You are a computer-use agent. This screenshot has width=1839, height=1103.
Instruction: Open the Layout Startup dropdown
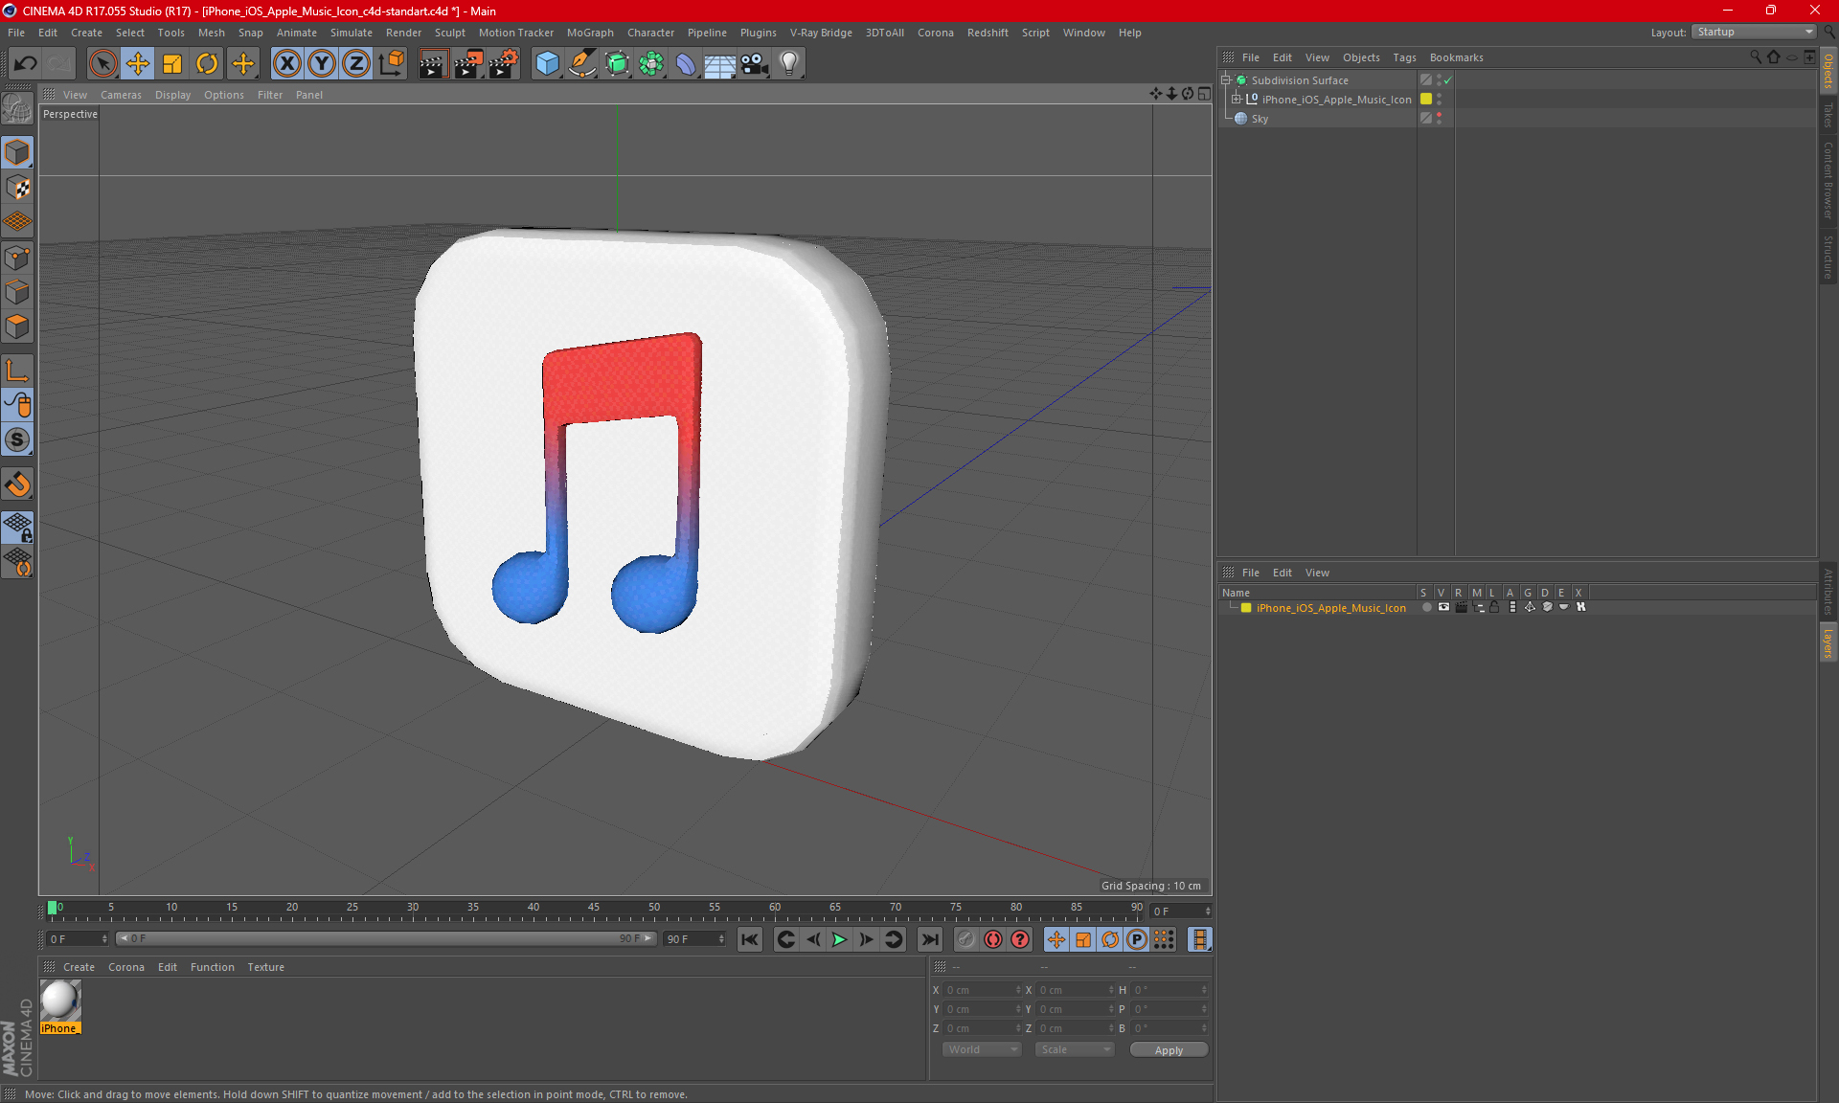[1755, 33]
